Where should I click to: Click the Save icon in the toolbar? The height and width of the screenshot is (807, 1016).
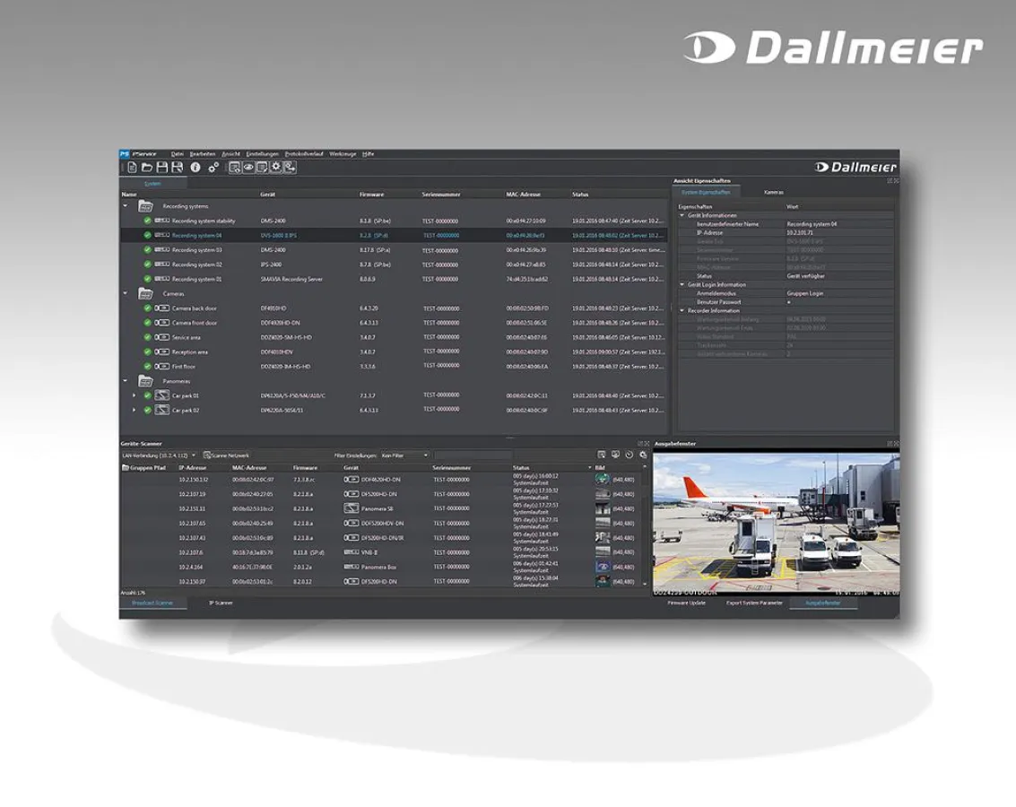pyautogui.click(x=164, y=169)
